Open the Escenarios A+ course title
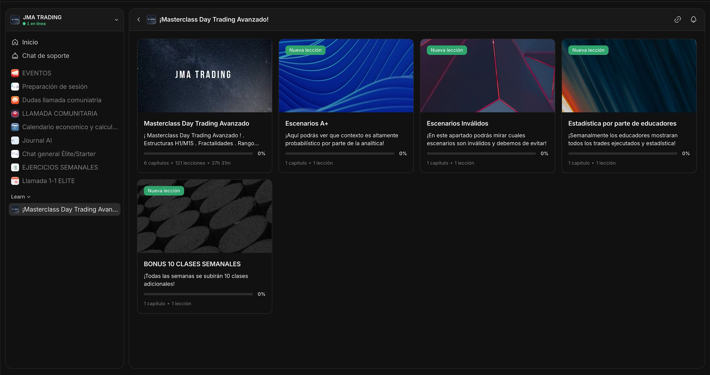The height and width of the screenshot is (375, 710). (x=307, y=123)
